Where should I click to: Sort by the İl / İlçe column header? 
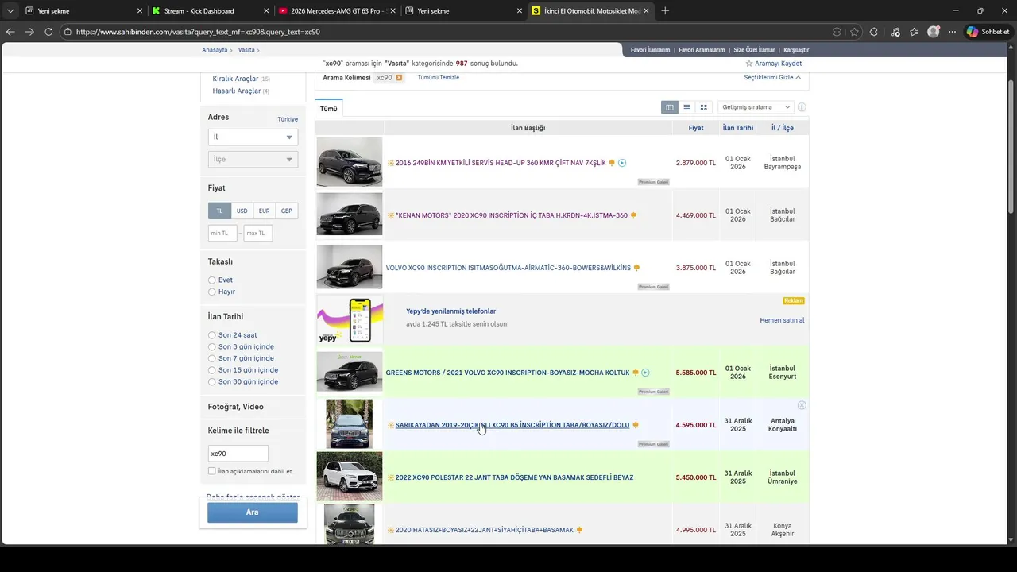(x=783, y=128)
